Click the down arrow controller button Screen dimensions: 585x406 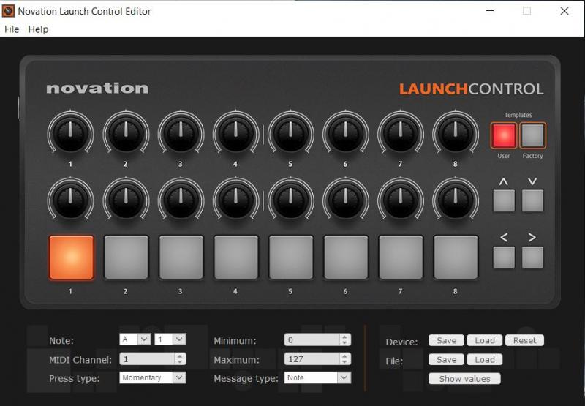(x=532, y=200)
